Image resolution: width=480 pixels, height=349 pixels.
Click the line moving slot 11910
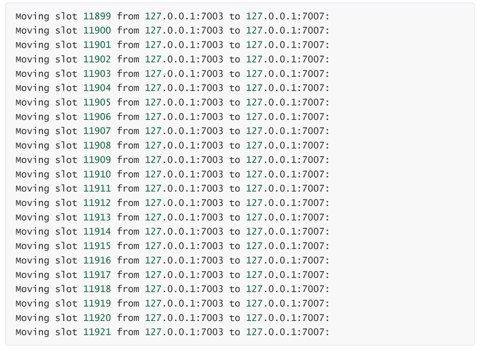(172, 174)
